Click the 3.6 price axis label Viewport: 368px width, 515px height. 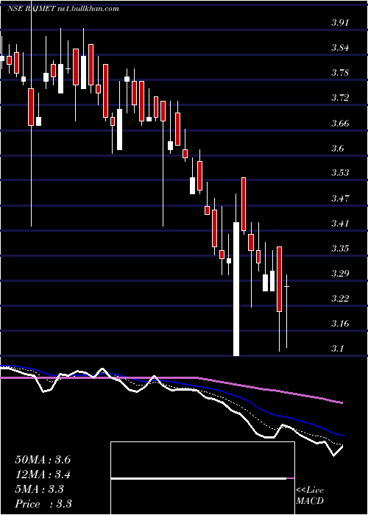337,148
